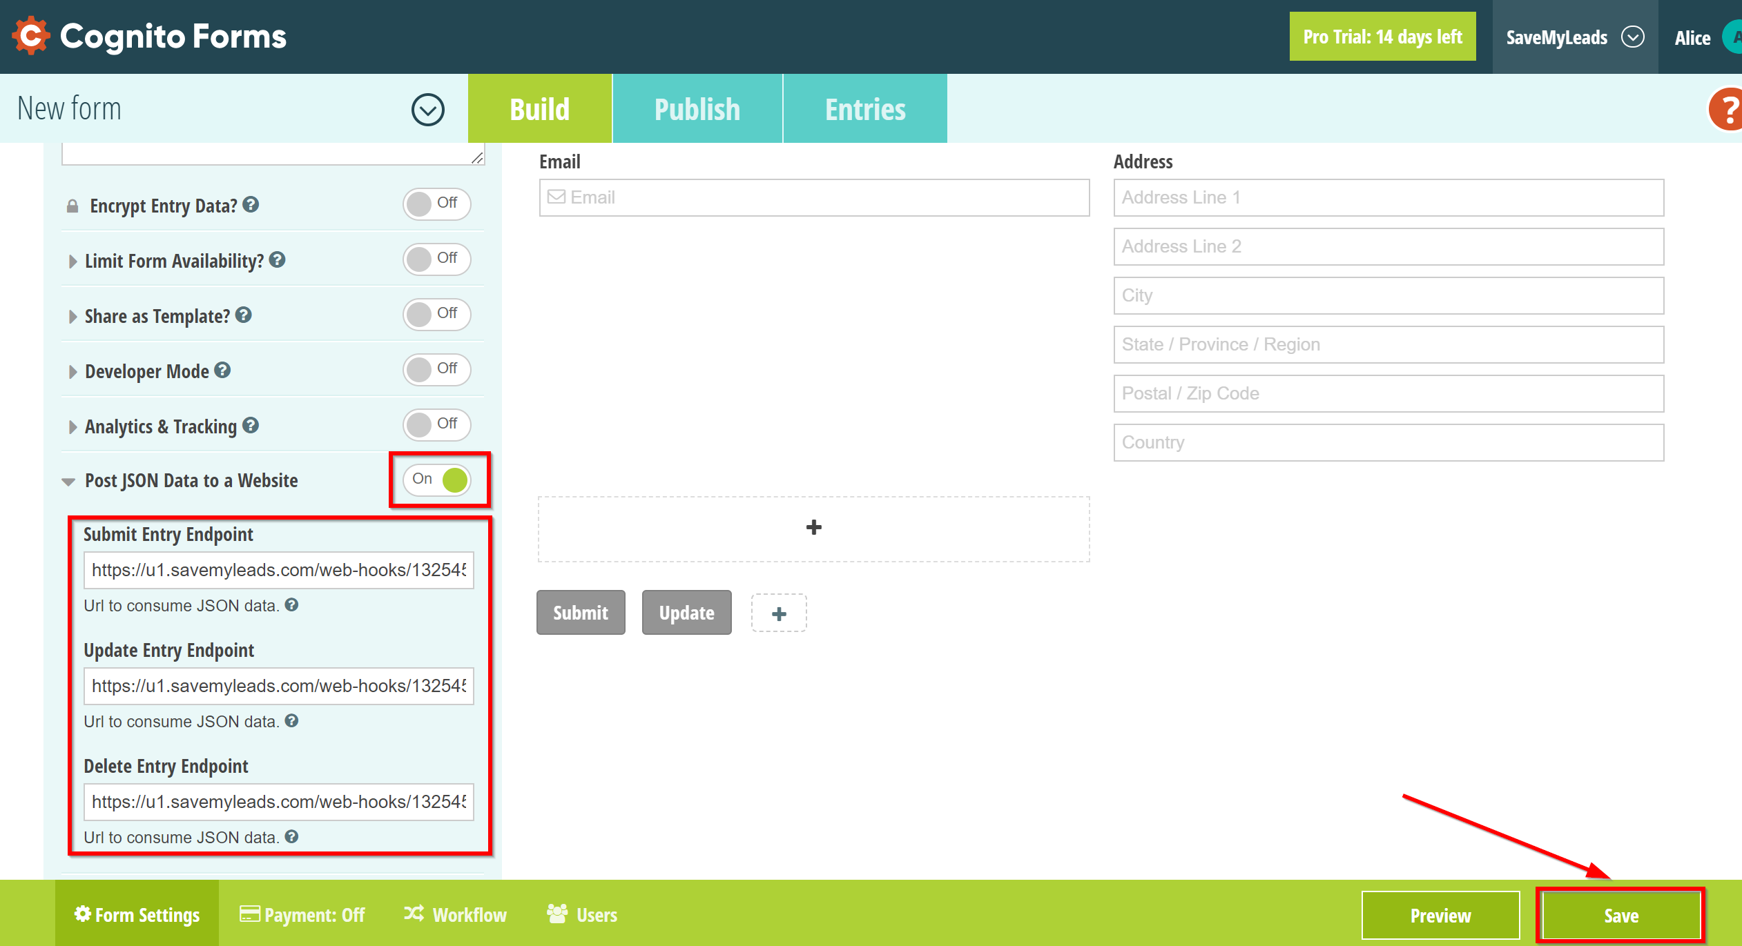Click the Preview button
Viewport: 1742px width, 946px height.
pos(1440,915)
